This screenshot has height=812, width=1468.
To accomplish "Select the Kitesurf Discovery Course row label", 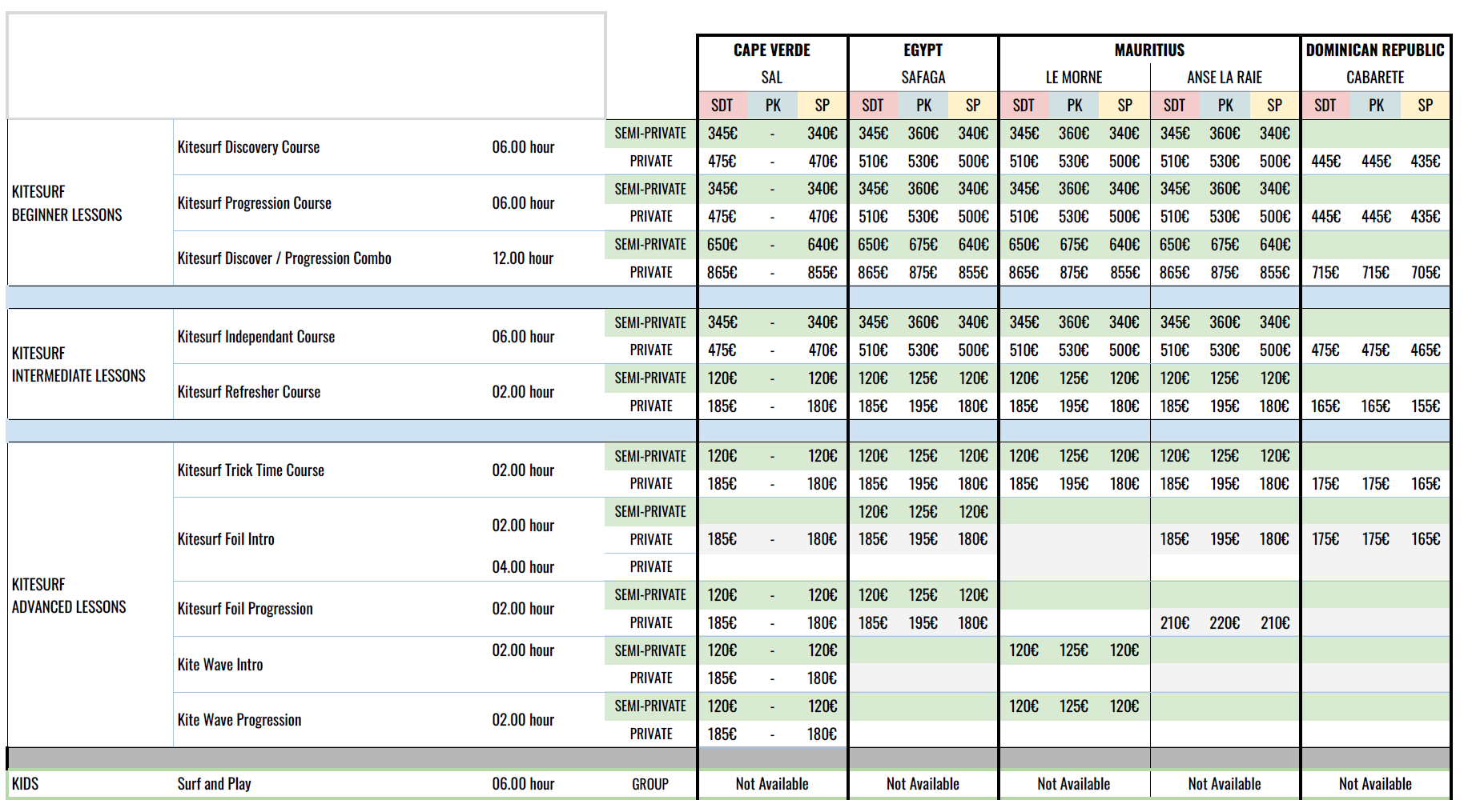I will pos(248,147).
